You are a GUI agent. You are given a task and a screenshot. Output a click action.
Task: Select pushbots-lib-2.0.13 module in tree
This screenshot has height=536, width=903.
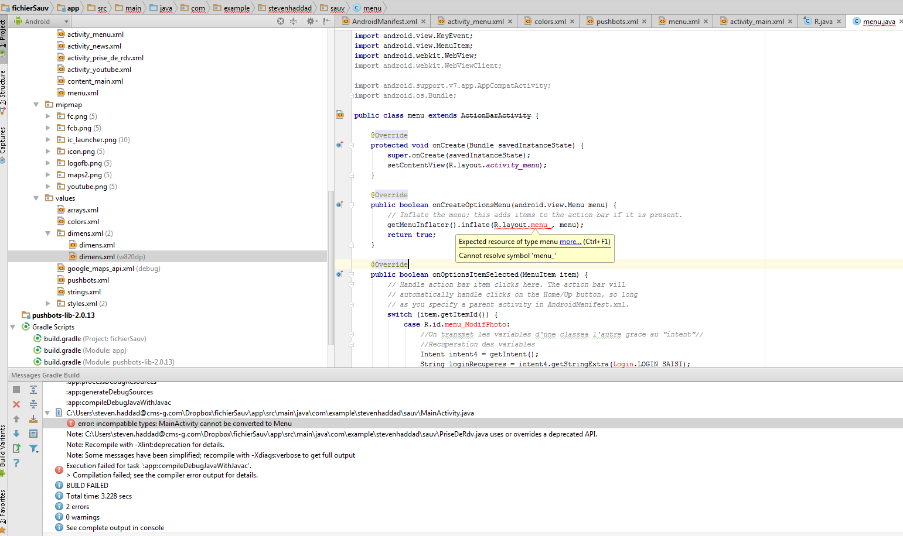[59, 315]
